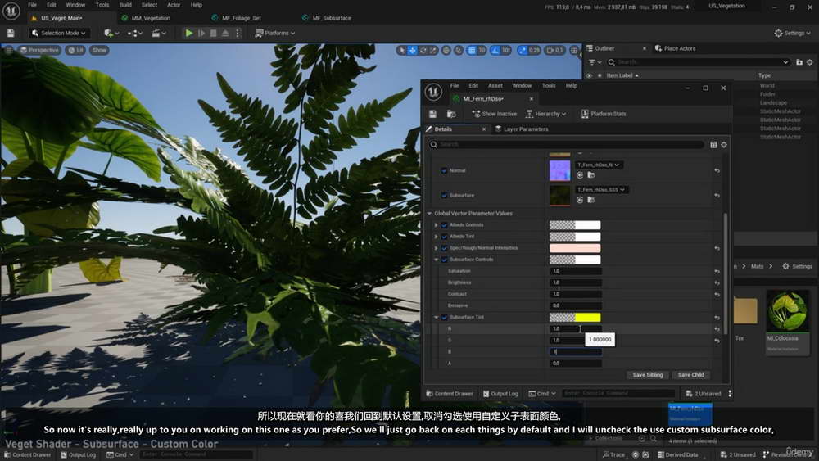Collapse the Subsurface Tint row

point(437,318)
